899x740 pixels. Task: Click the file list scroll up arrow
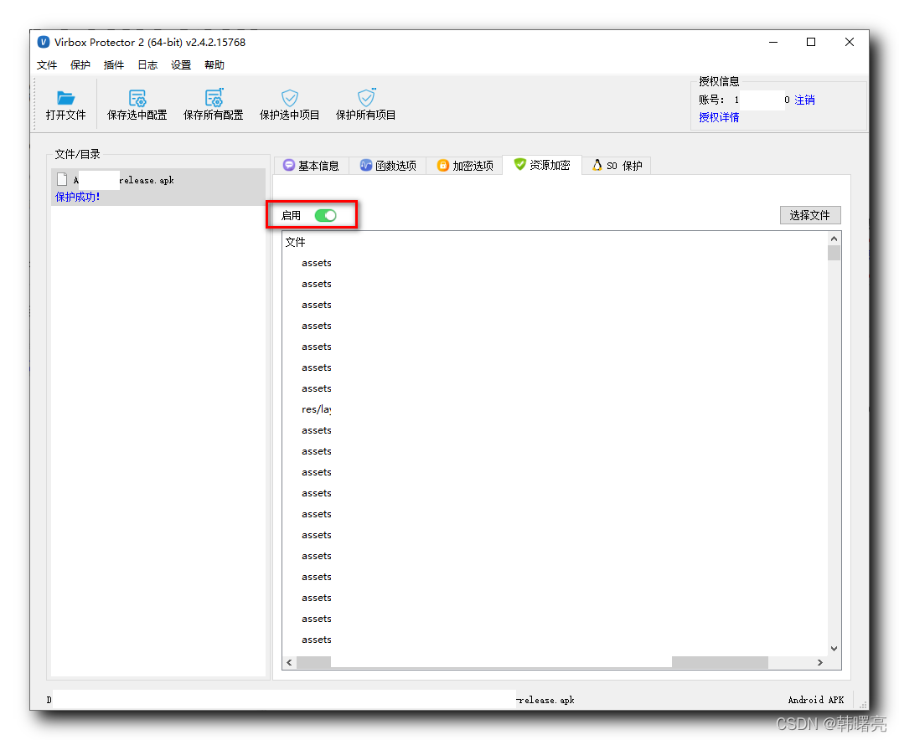point(834,239)
